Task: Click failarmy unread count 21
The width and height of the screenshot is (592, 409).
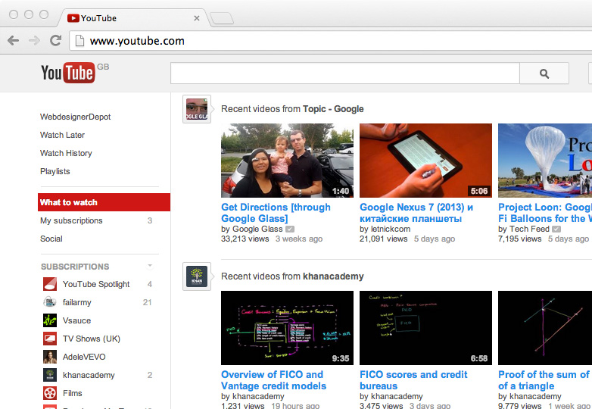Action: (x=148, y=302)
